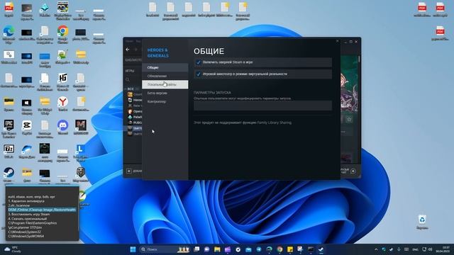Open the friends chat plus icon in Steam
The width and height of the screenshot is (454, 255).
(353, 171)
